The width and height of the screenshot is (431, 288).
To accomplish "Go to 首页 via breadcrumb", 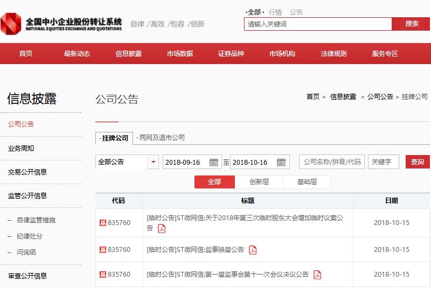I will pos(313,97).
